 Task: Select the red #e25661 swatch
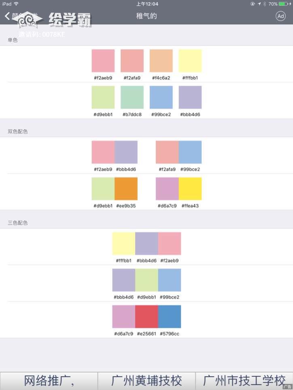point(146,317)
